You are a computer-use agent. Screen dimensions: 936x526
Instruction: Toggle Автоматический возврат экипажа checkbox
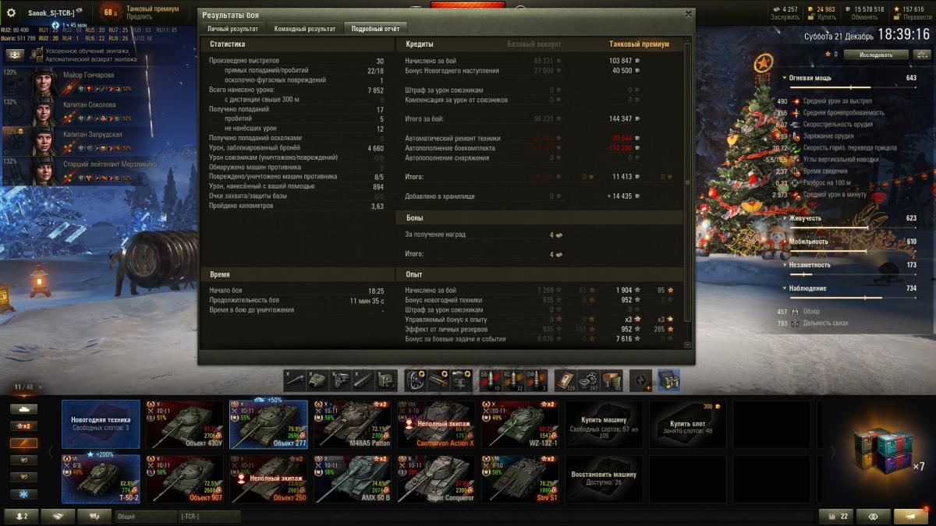[40, 58]
